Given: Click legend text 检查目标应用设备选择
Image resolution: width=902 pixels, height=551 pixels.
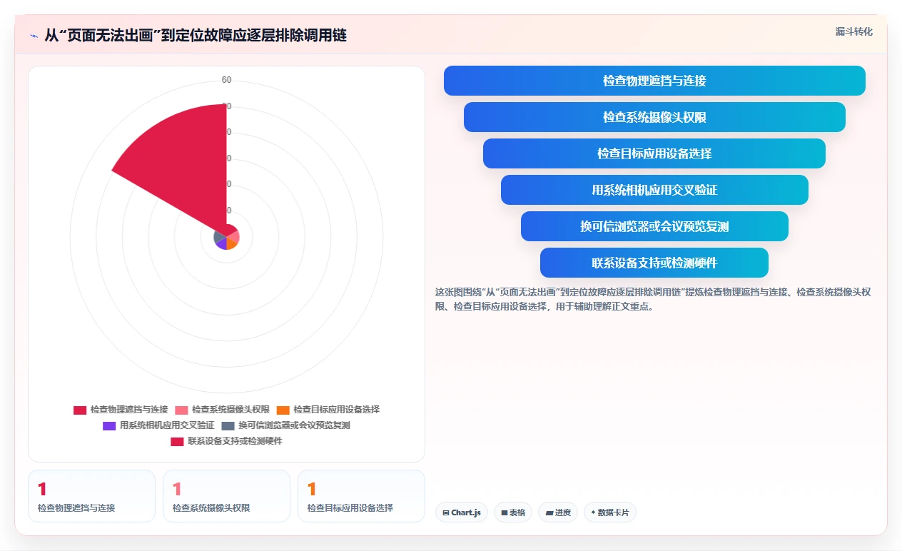Looking at the screenshot, I should tap(337, 410).
